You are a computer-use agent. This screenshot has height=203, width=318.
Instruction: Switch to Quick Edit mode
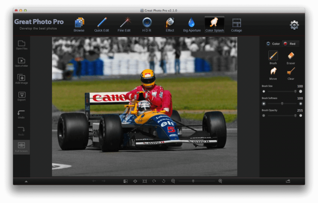click(x=102, y=25)
